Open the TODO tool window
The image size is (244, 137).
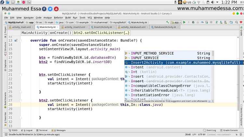13,130
